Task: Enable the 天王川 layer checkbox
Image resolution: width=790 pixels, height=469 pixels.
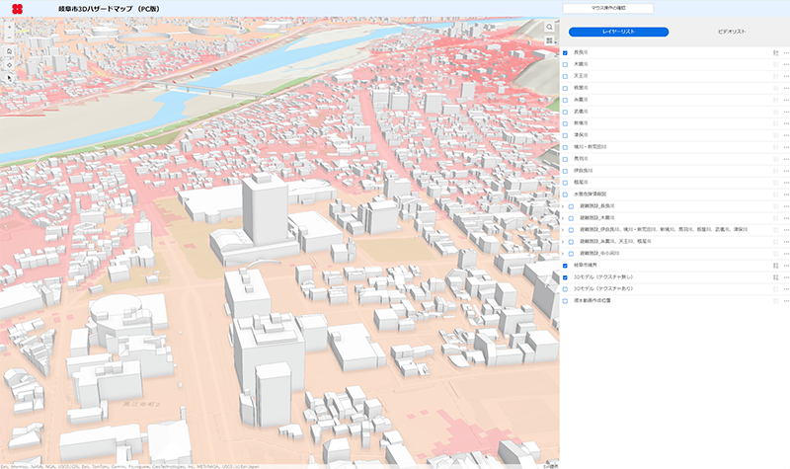Action: [x=566, y=76]
